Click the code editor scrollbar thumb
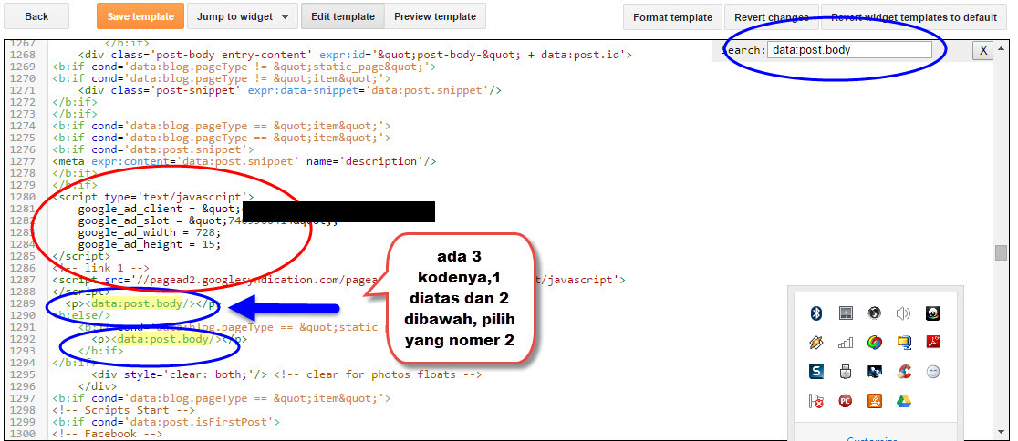1018x441 pixels. click(1001, 252)
